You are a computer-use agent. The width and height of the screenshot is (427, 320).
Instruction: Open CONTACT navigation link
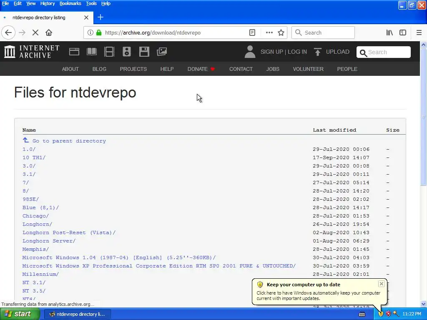(x=241, y=69)
